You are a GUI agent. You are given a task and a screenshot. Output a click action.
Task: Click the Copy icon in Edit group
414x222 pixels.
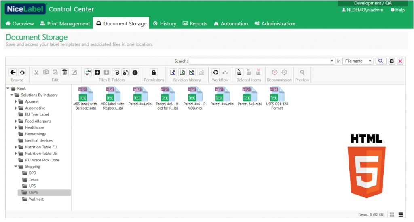click(x=46, y=72)
